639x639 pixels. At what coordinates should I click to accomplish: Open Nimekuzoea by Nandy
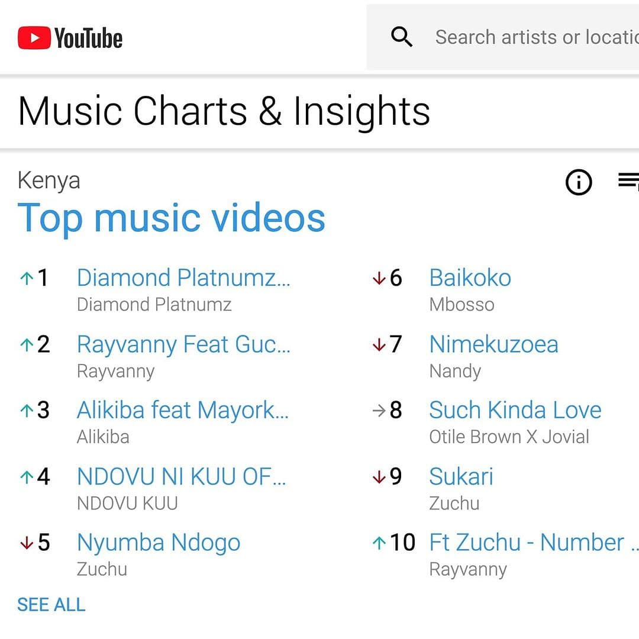point(493,344)
